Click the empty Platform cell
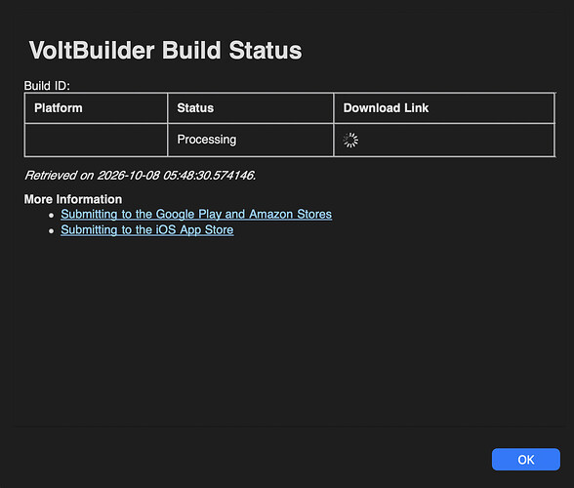574x488 pixels. click(96, 140)
